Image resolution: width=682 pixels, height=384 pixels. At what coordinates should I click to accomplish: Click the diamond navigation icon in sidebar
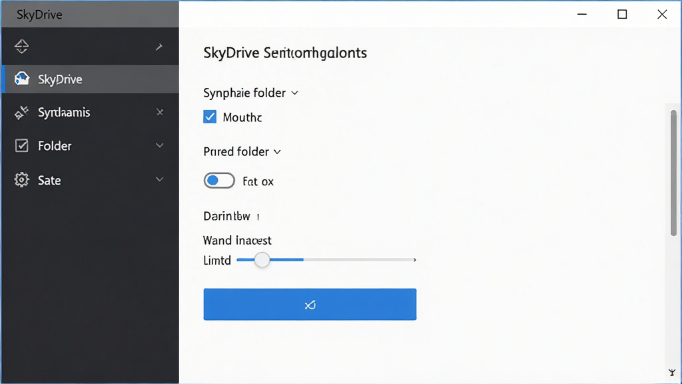21,46
